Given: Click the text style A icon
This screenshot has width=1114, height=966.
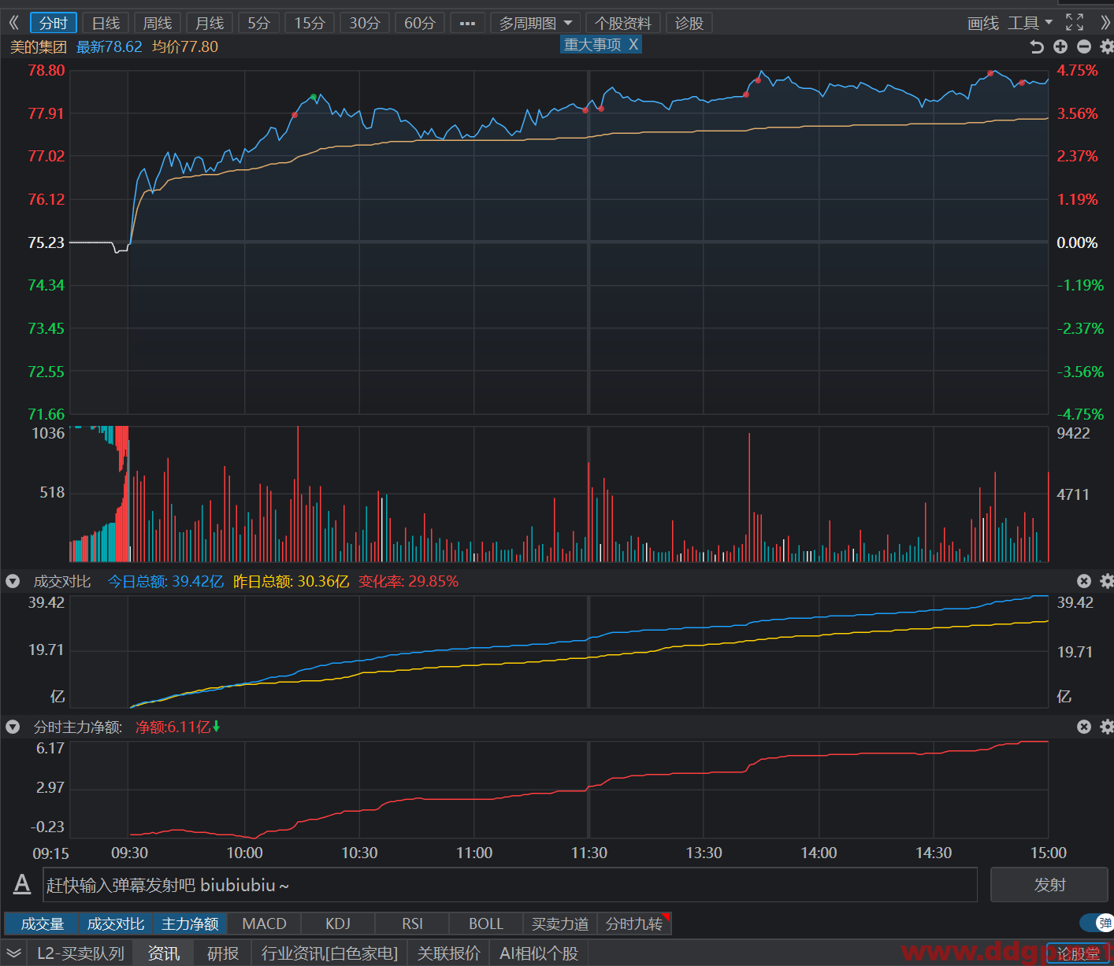Looking at the screenshot, I should pyautogui.click(x=22, y=884).
